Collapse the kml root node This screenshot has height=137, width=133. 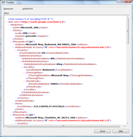click(x=6, y=22)
